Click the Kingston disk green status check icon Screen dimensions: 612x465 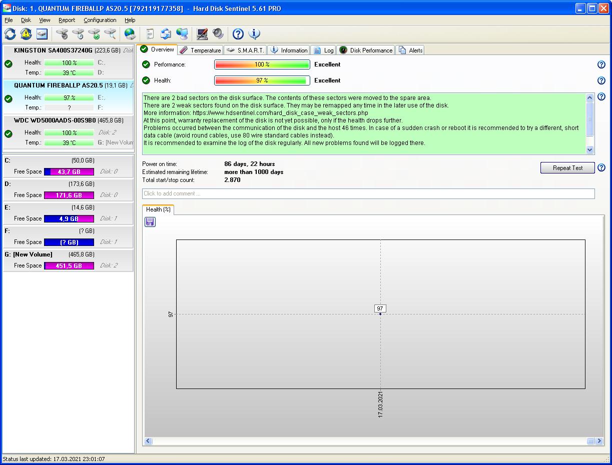coord(9,63)
